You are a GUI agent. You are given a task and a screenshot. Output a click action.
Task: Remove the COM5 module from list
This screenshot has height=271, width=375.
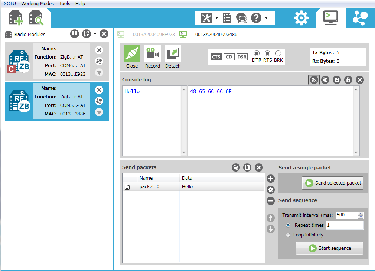99,90
